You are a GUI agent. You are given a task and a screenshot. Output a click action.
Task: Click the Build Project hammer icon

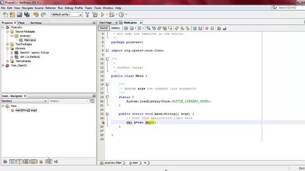click(87, 15)
